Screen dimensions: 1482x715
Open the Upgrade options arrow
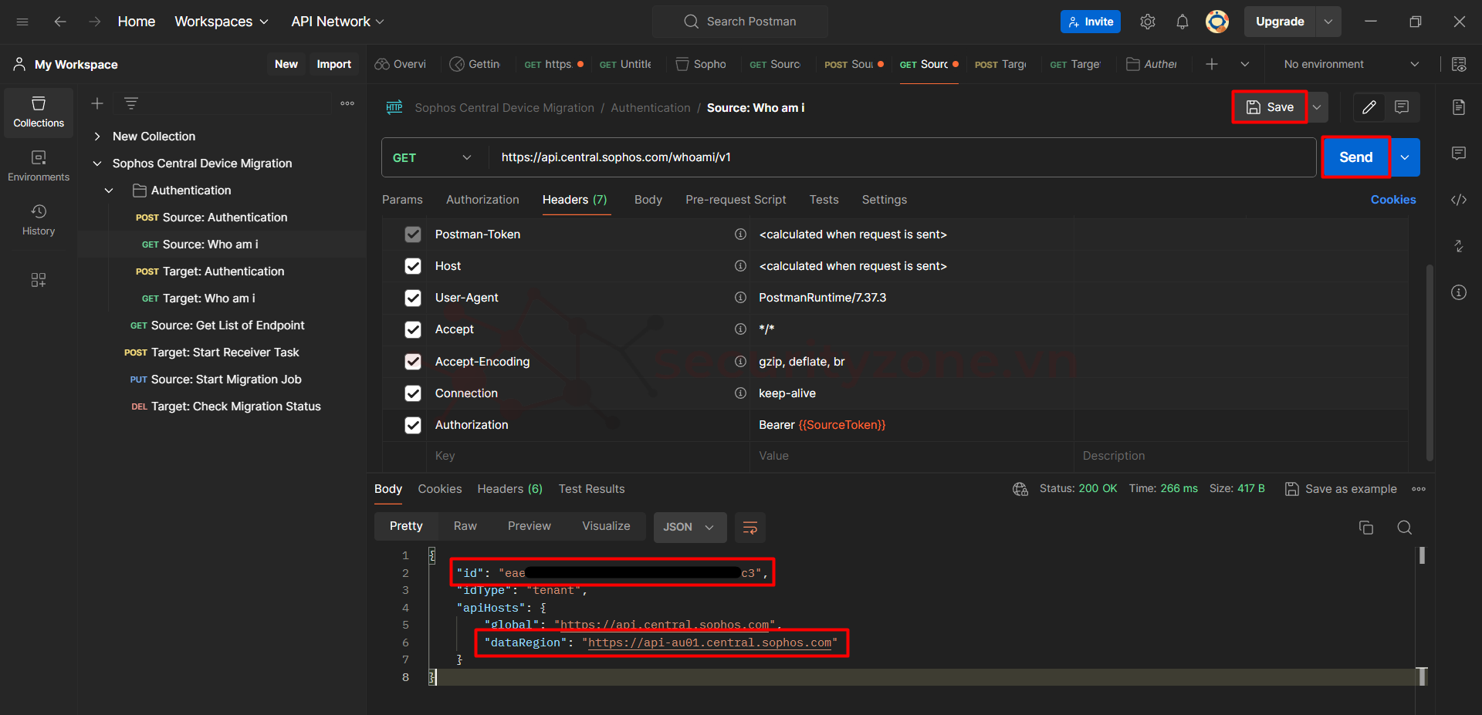1328,22
